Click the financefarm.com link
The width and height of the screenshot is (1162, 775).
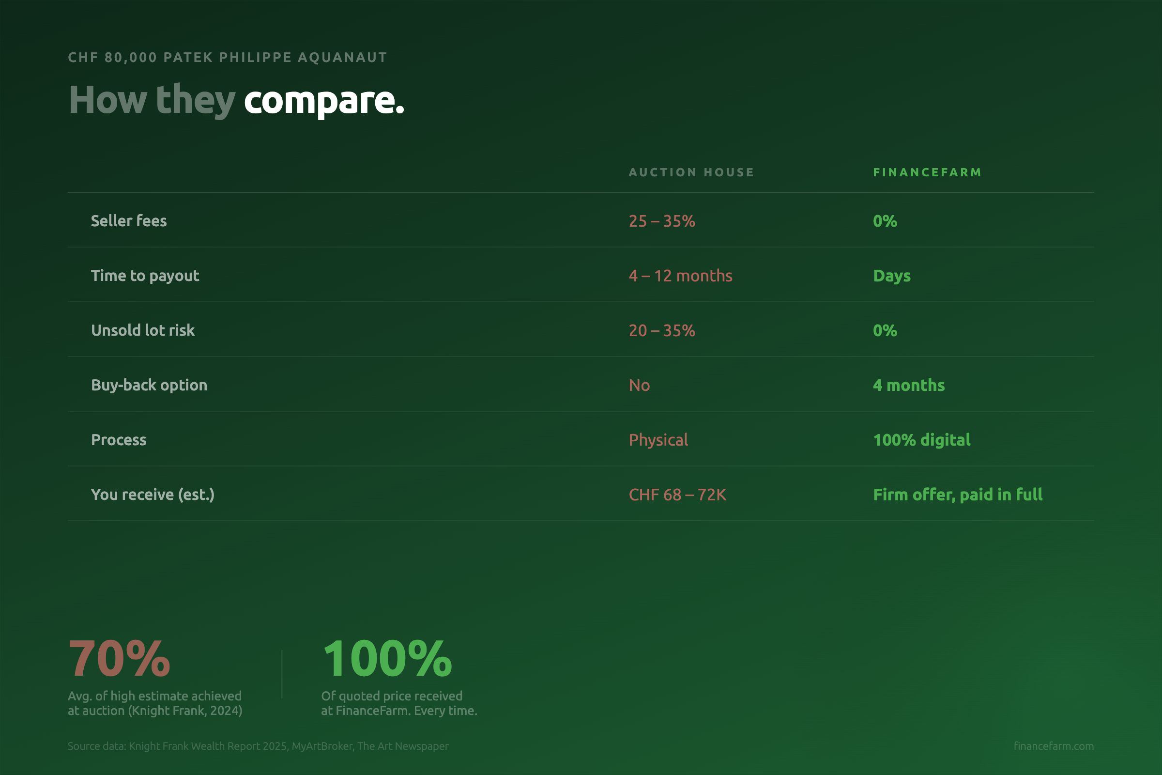1054,746
